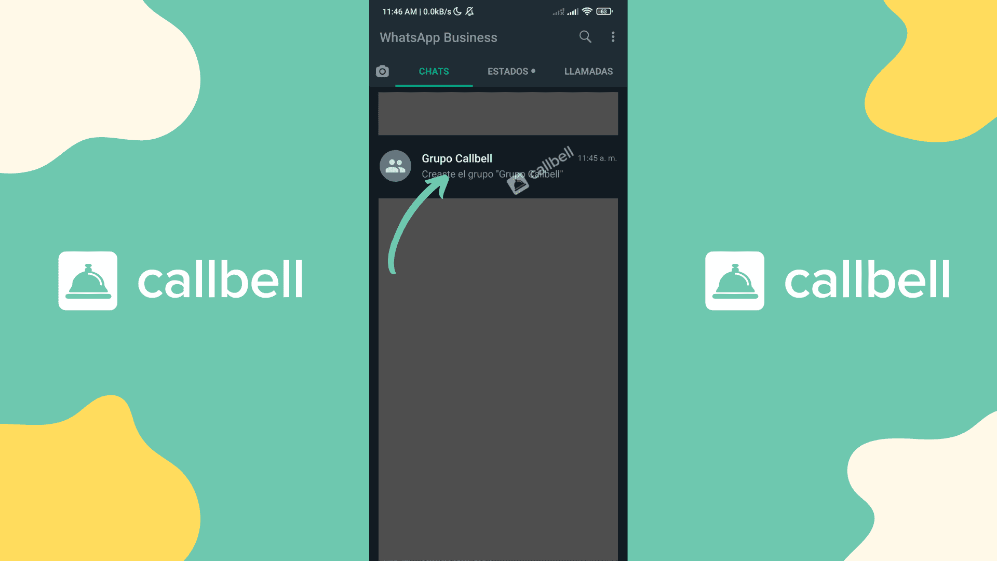The height and width of the screenshot is (561, 997).
Task: Expand the status bar dropdown overlay
Action: coord(498,11)
